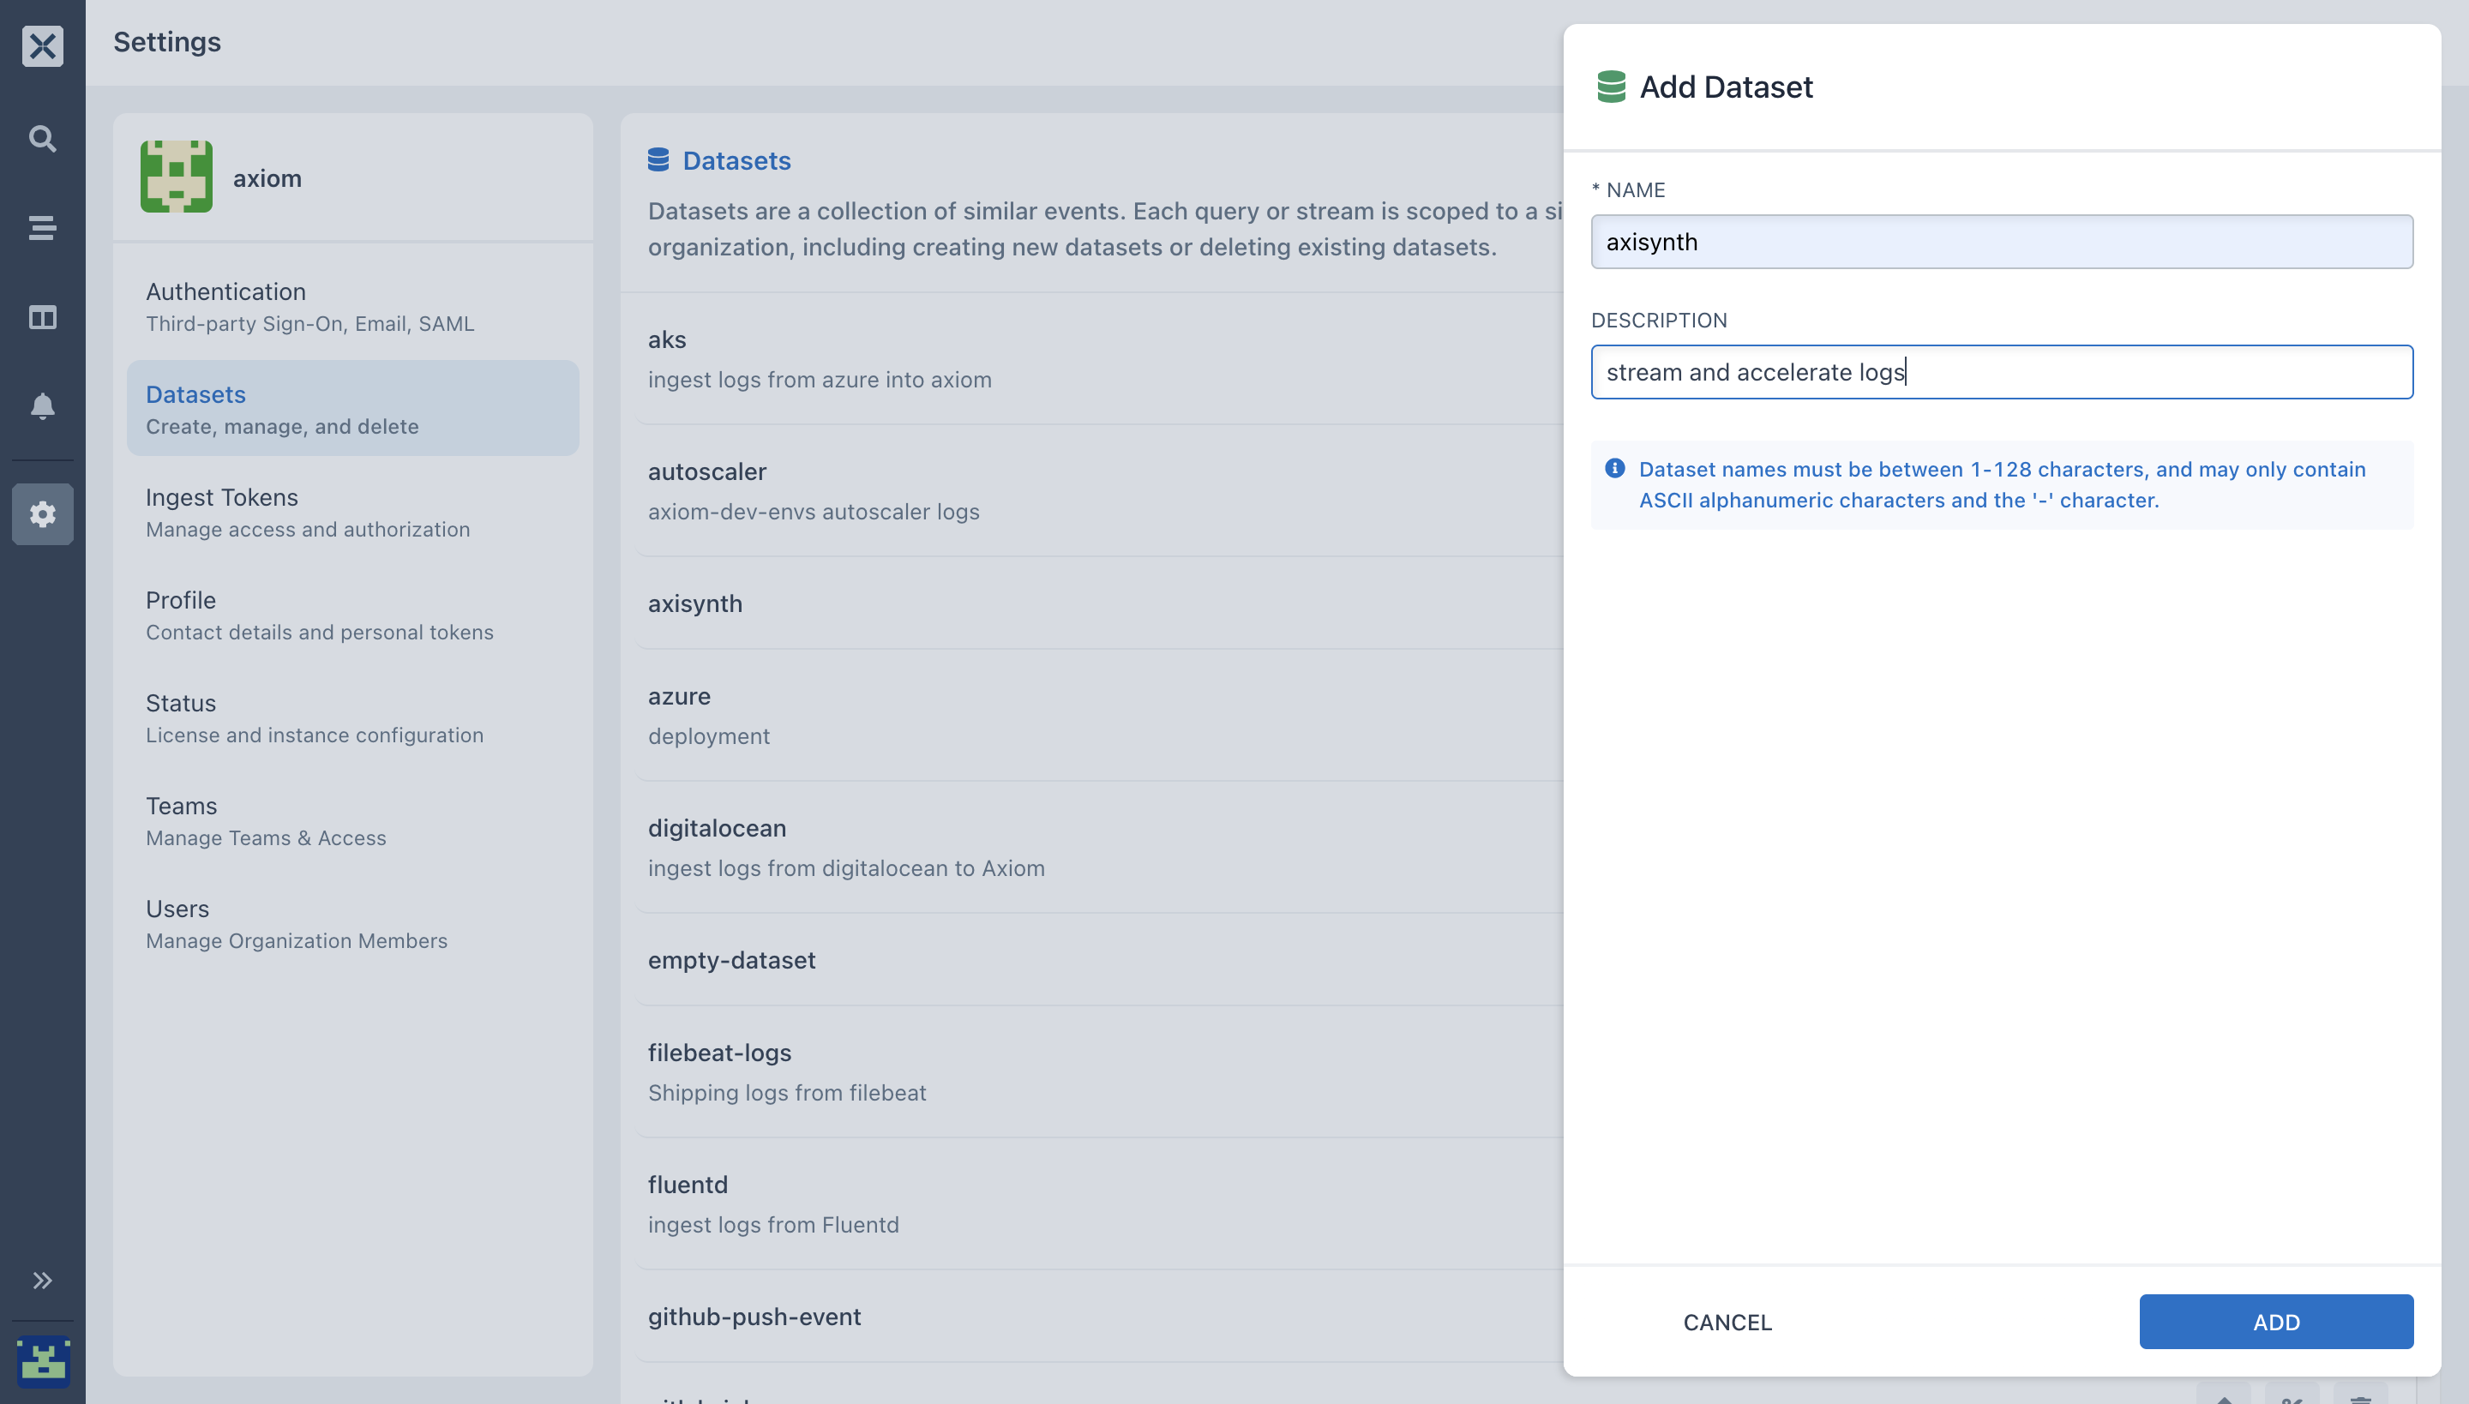Click the axiom organization avatar

click(x=177, y=177)
